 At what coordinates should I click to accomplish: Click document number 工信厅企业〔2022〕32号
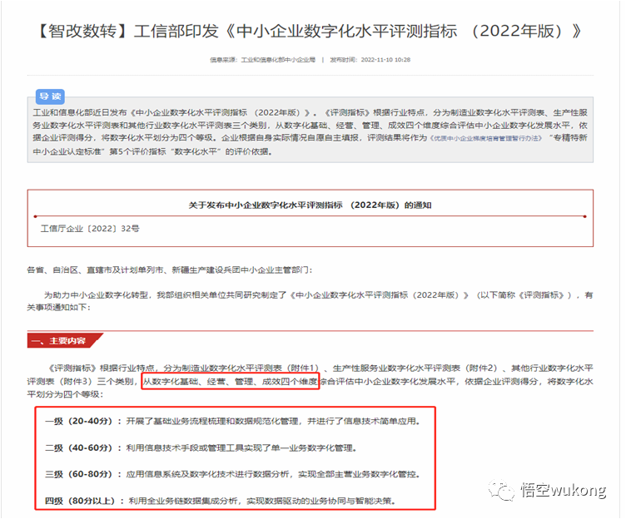[90, 229]
